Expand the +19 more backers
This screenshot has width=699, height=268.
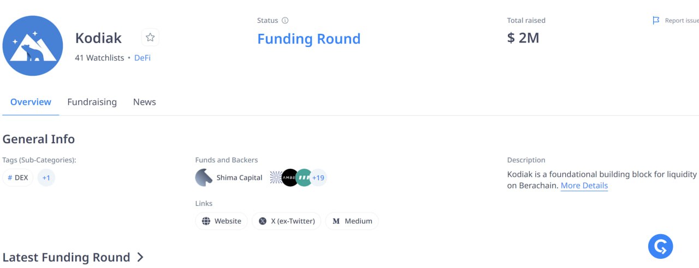318,178
